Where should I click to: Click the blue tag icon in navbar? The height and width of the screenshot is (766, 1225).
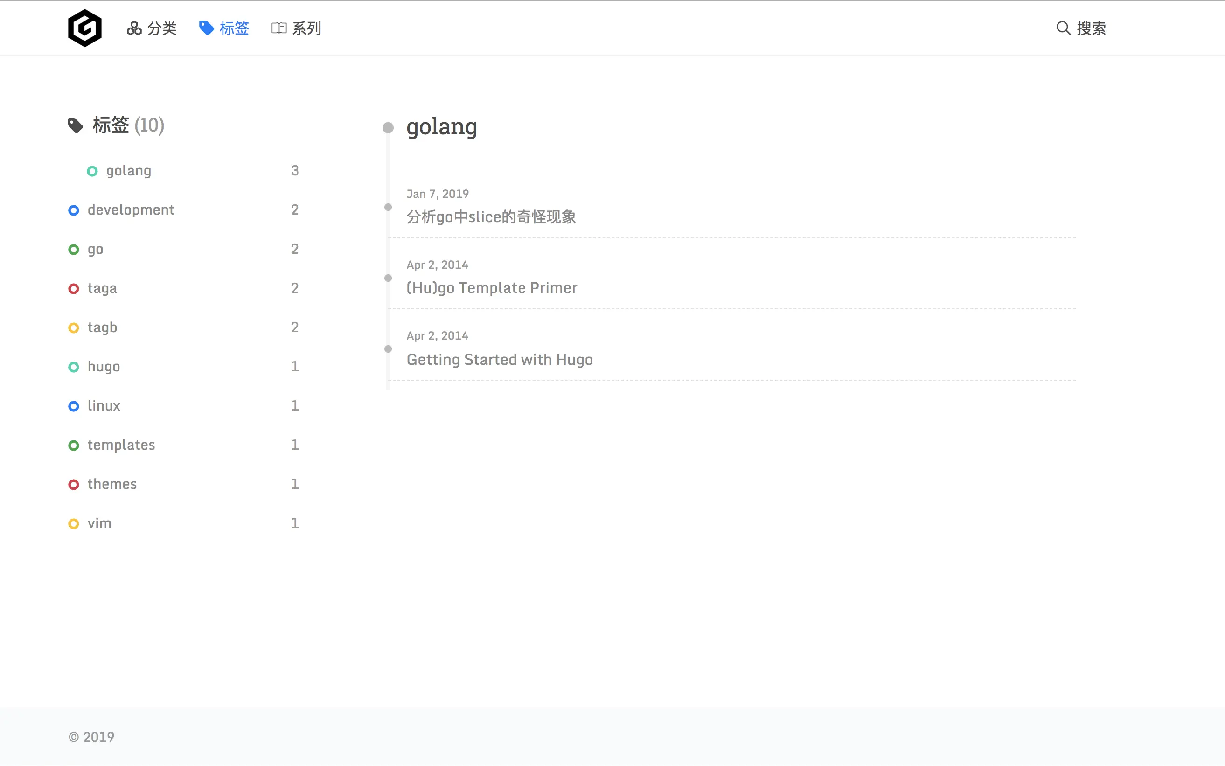click(206, 28)
